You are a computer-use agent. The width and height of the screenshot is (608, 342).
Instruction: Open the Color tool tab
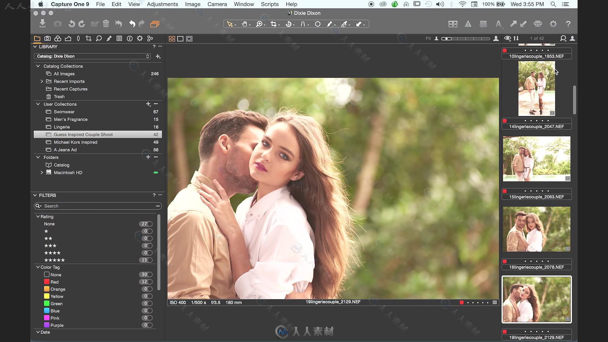pos(58,39)
